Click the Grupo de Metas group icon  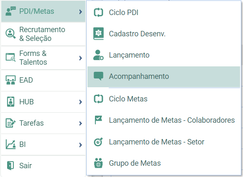(98, 163)
